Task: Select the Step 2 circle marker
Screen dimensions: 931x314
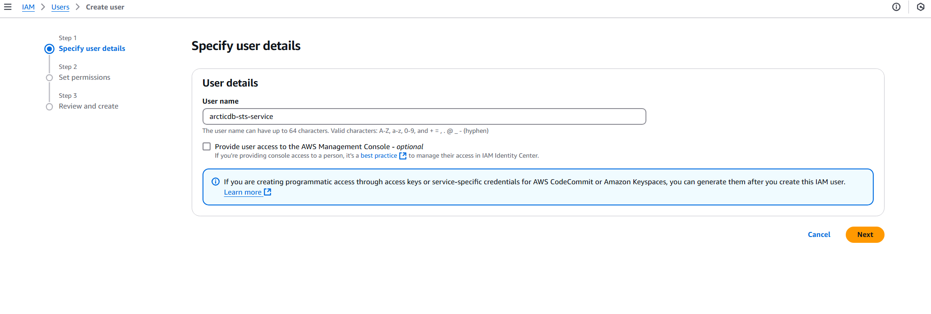Action: coord(50,77)
